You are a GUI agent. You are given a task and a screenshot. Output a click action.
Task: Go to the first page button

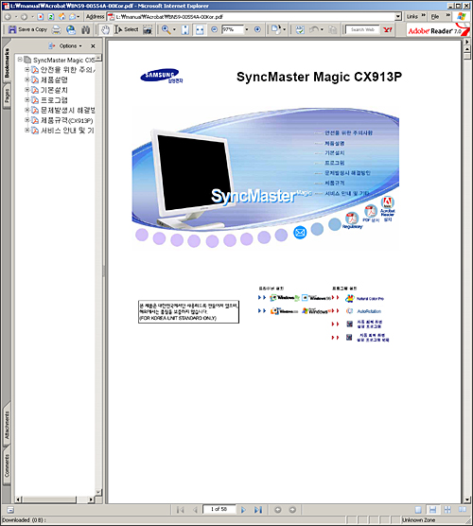point(181,510)
